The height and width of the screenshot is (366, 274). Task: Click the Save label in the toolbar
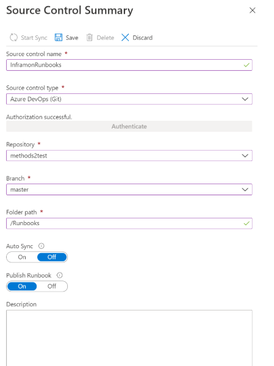click(x=72, y=38)
